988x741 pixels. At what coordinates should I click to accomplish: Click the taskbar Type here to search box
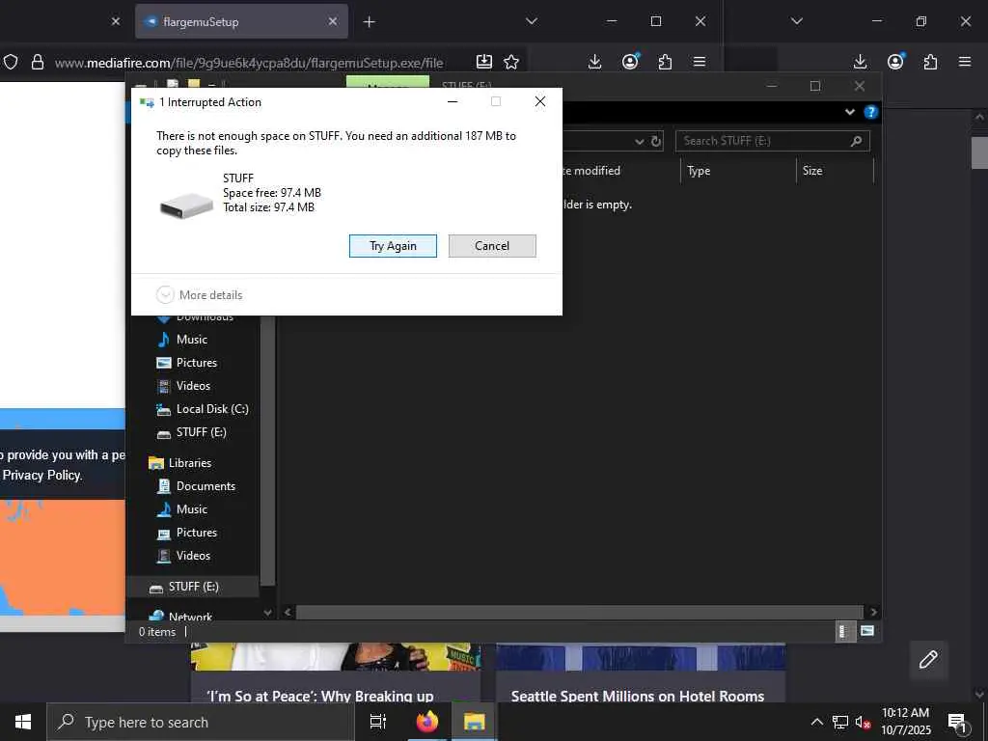tap(201, 722)
